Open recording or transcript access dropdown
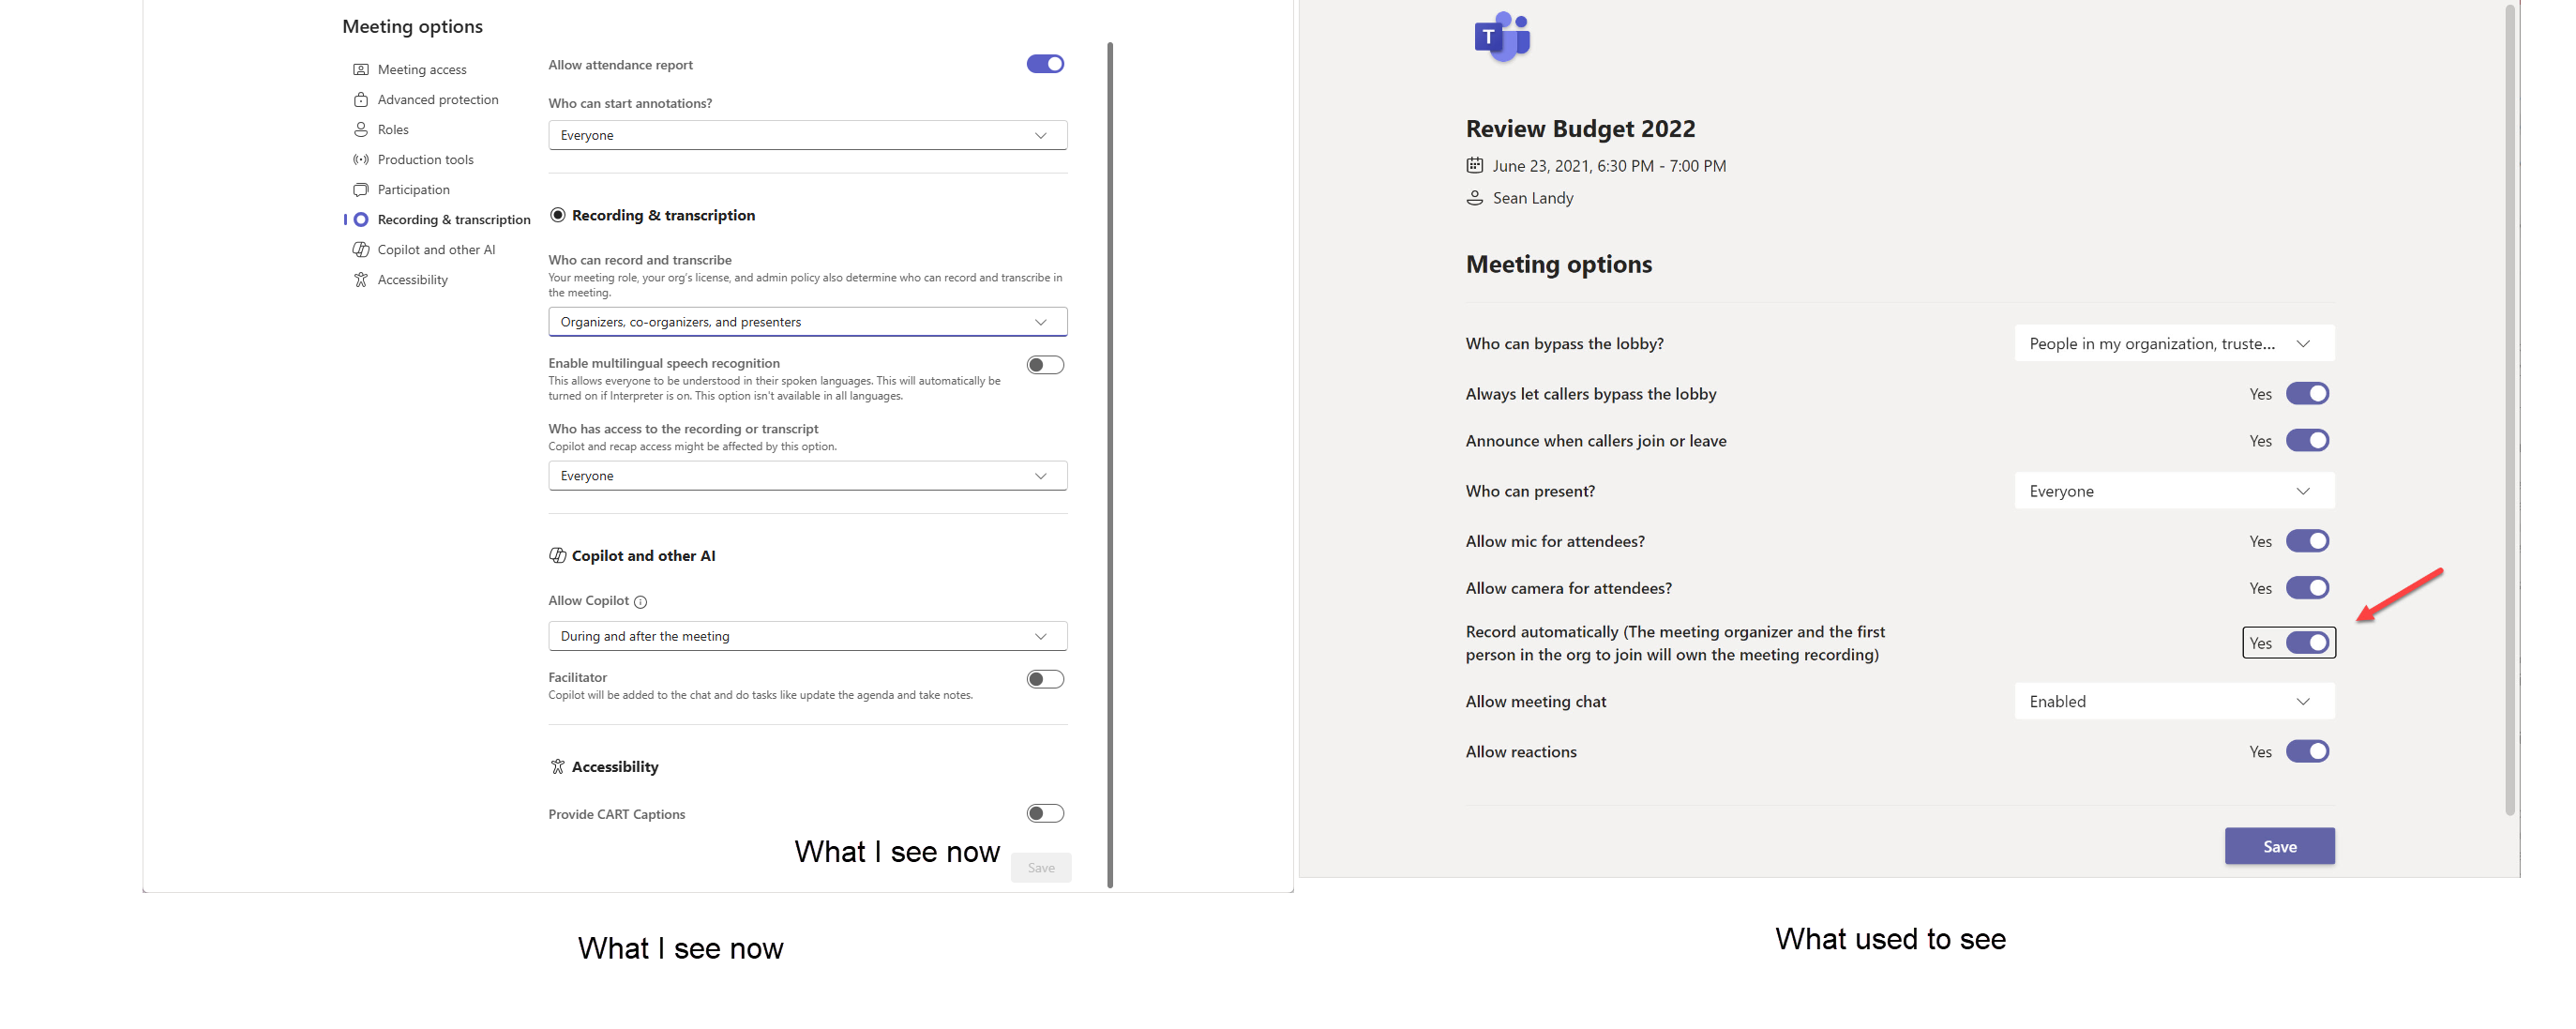 [x=808, y=476]
